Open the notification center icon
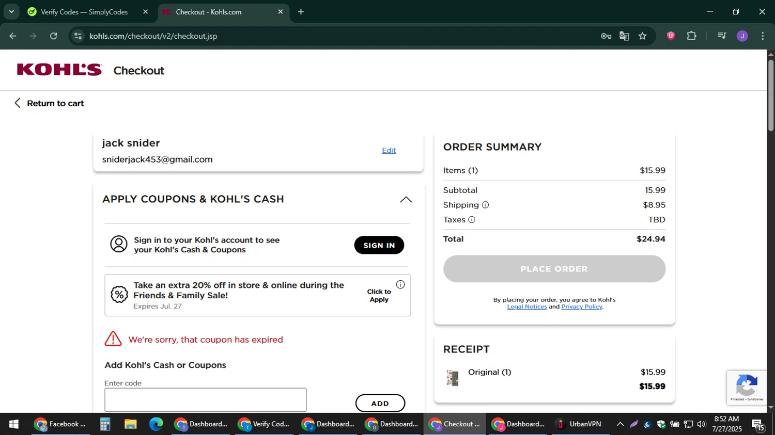The image size is (775, 435). tap(758, 425)
